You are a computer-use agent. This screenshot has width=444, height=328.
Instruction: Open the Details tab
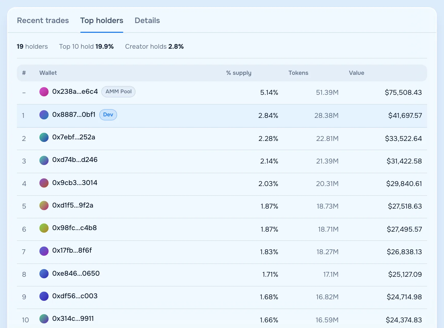coord(147,20)
